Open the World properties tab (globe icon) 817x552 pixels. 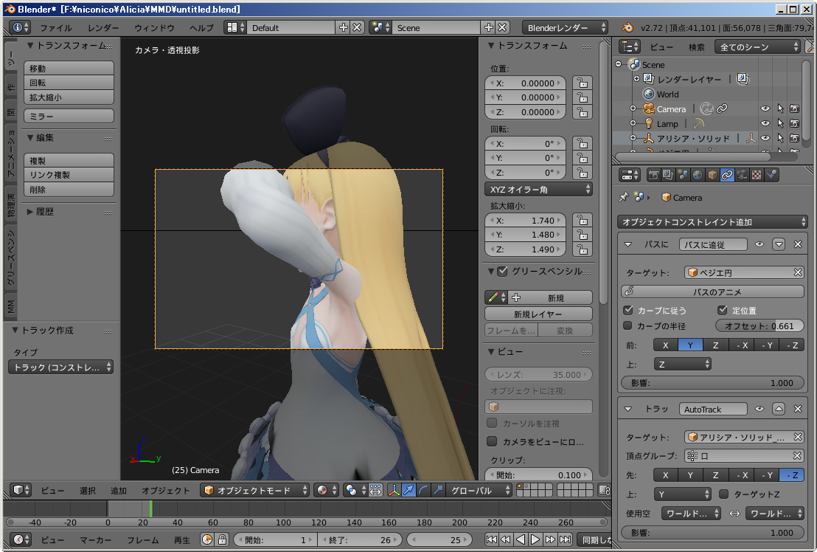click(697, 175)
